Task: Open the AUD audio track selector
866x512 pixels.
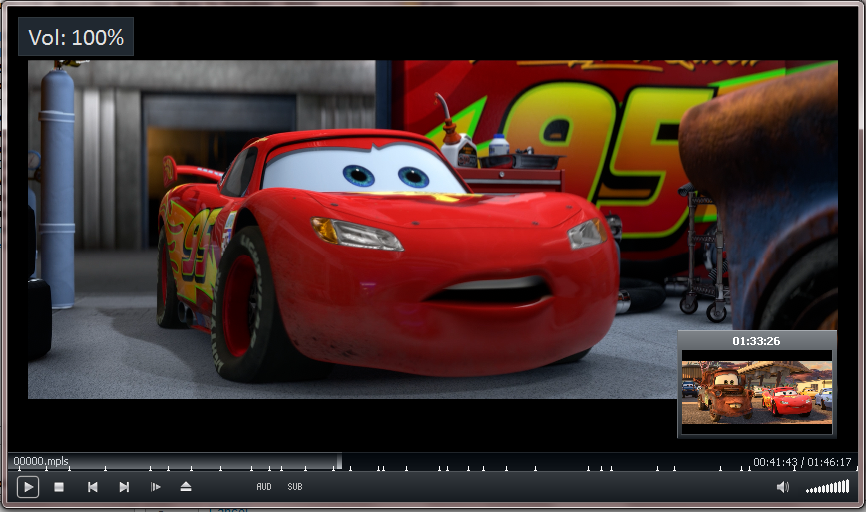Action: [x=264, y=487]
